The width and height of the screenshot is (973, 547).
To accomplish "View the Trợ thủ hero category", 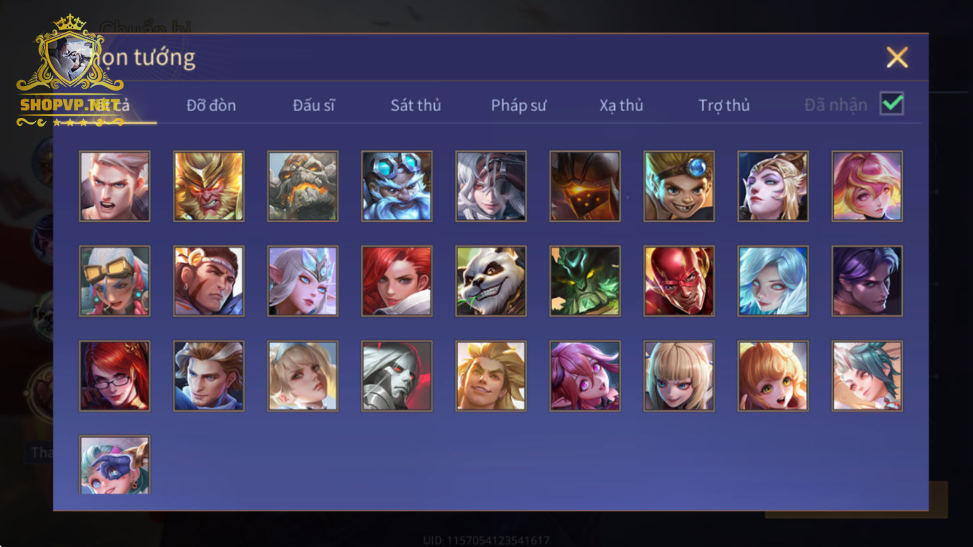I will [724, 105].
